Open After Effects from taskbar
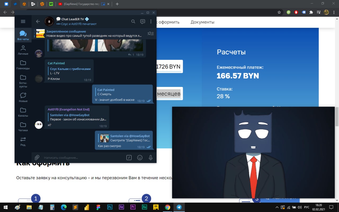Screen dimensions: 339x212 click(122, 207)
